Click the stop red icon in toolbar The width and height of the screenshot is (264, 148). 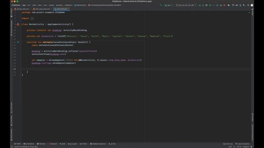pos(224,5)
